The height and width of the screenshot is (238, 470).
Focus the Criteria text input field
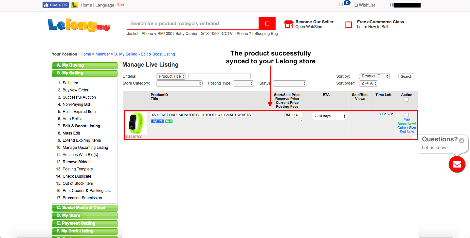(x=219, y=76)
